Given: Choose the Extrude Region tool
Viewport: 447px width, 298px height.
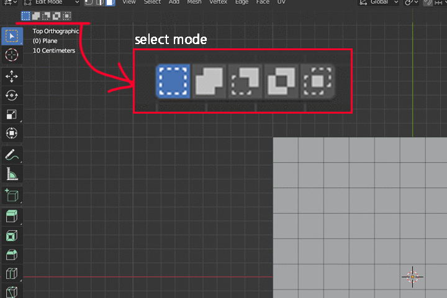Looking at the screenshot, I should point(12,217).
